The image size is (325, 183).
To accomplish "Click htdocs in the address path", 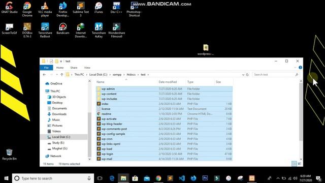I will 131,75.
